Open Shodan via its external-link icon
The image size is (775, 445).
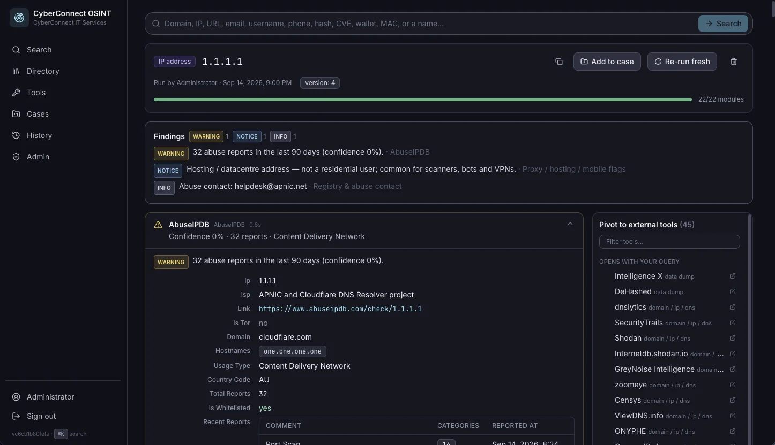[733, 338]
